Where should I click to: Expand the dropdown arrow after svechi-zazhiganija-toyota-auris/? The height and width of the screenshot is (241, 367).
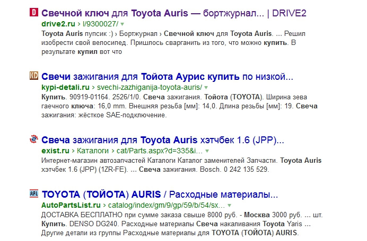tap(206, 88)
